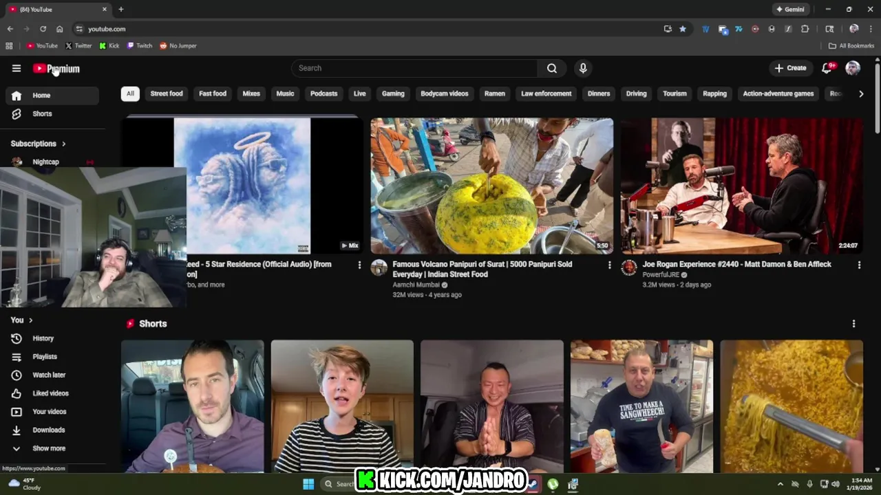Viewport: 881px width, 495px height.
Task: Go to Home in sidebar
Action: 52,96
